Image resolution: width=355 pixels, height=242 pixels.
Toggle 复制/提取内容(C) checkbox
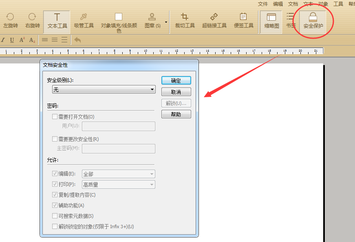[55, 194]
